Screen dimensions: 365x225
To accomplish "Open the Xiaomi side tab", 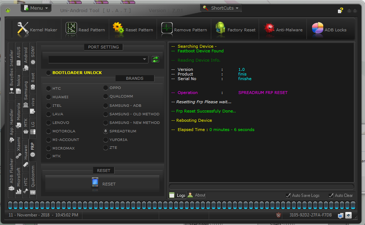I will coord(19,148).
